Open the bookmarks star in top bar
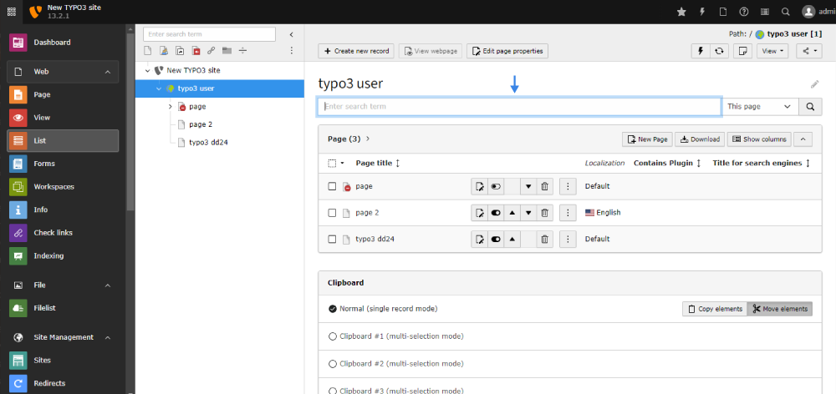Image resolution: width=836 pixels, height=394 pixels. point(681,12)
